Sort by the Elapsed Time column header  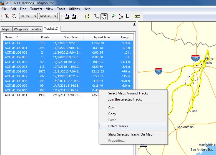click(98, 37)
